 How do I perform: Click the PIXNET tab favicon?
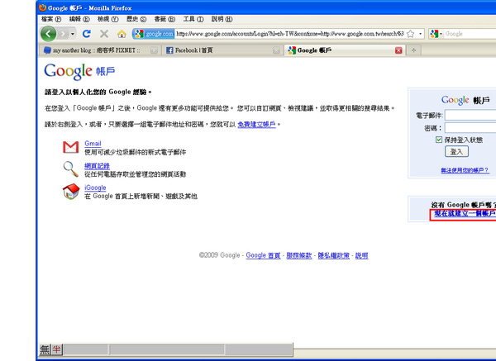pyautogui.click(x=47, y=50)
